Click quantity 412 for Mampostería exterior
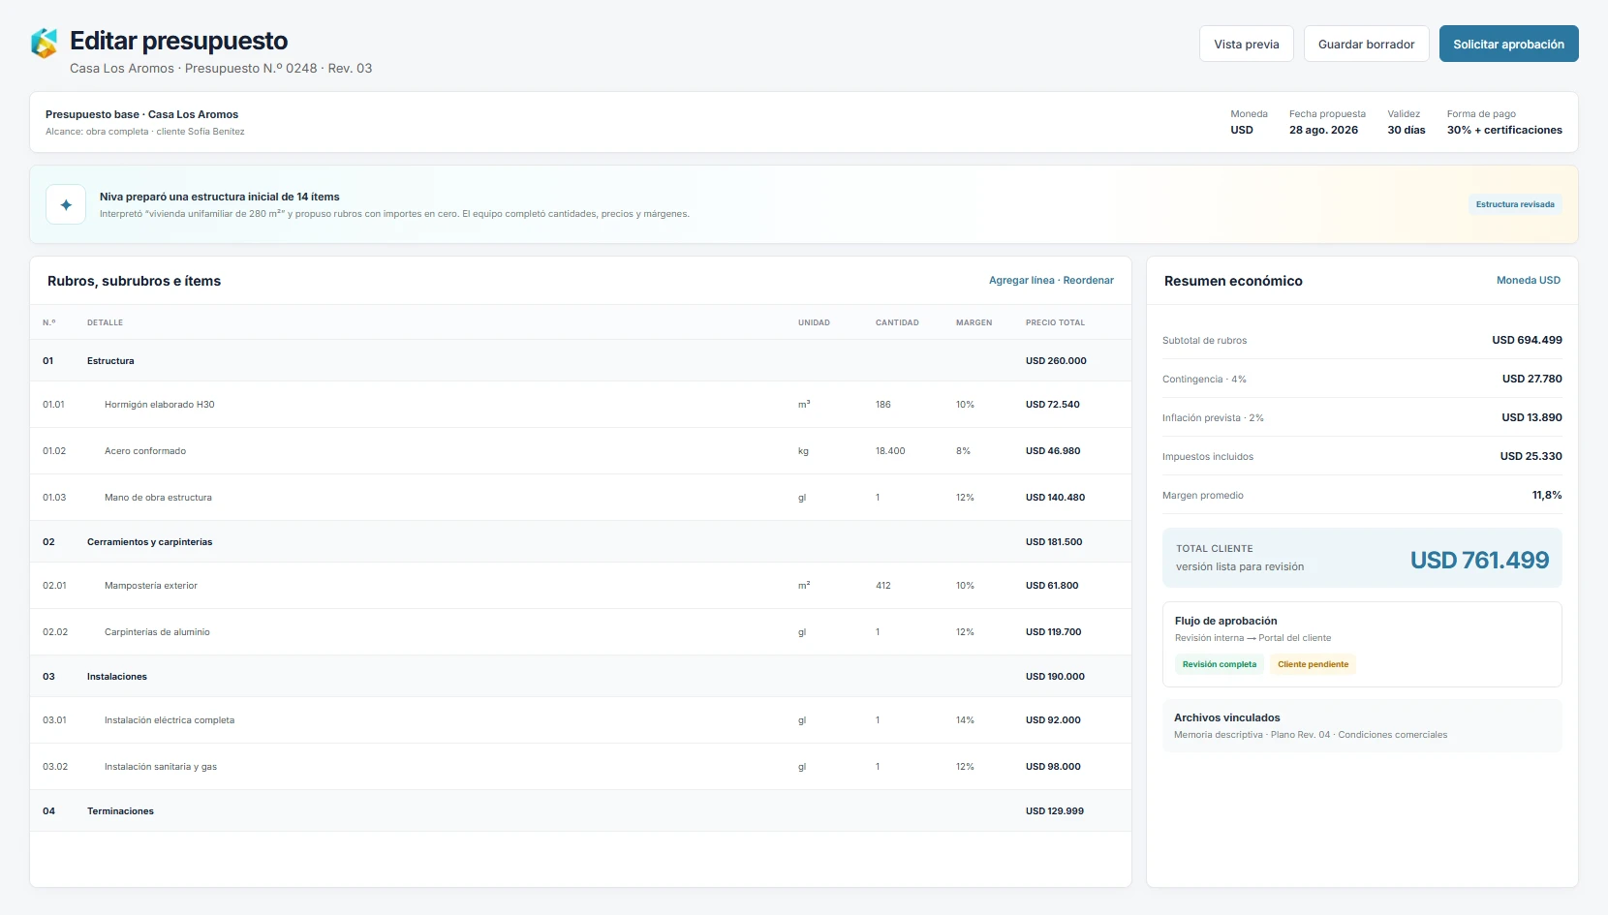The height and width of the screenshot is (915, 1608). point(882,586)
